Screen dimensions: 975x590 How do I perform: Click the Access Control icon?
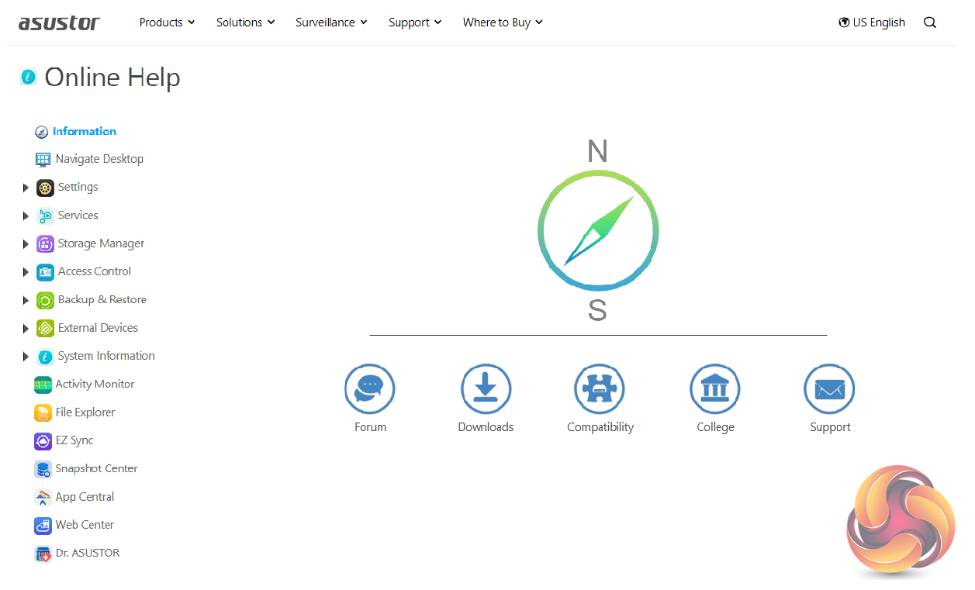(45, 271)
